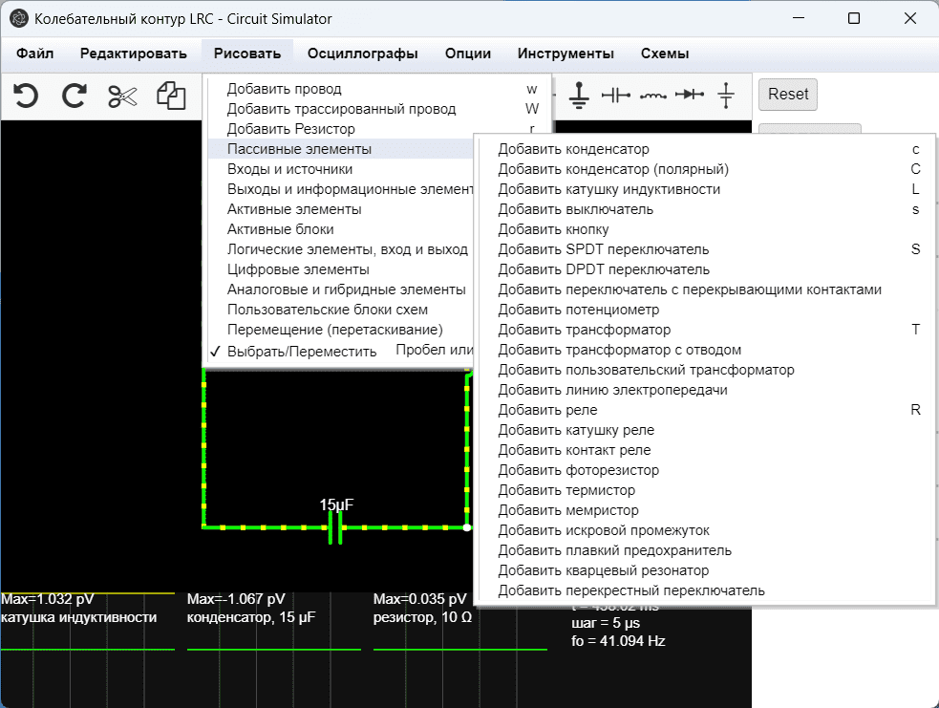Choose Добавить конденсатор
This screenshot has height=708, width=939.
(x=706, y=149)
